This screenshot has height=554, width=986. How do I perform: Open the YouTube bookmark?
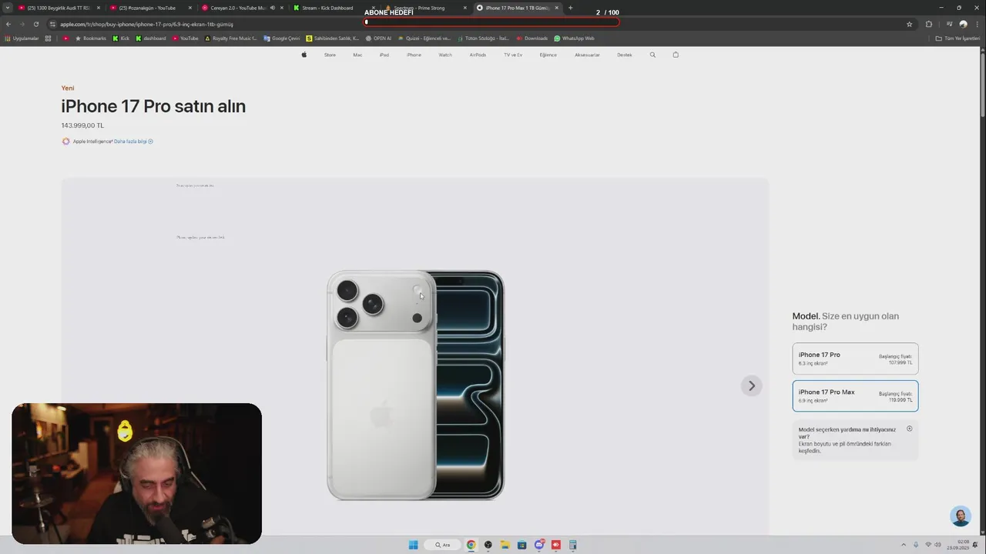[186, 38]
